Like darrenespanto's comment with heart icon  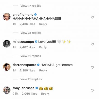pos(92,68)
